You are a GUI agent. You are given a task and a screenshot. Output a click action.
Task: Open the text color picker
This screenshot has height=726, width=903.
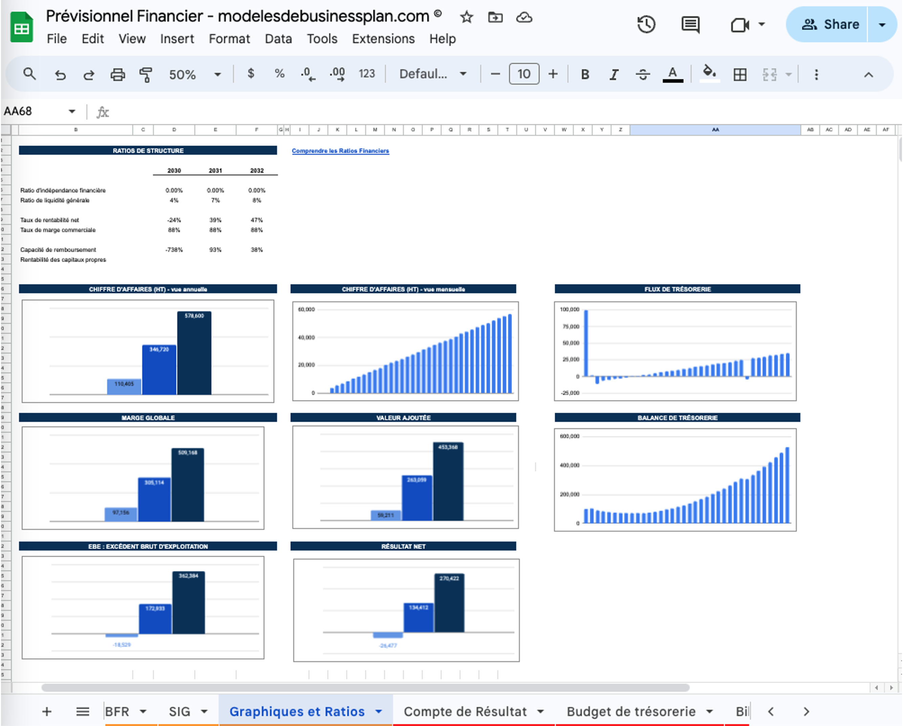pos(672,75)
